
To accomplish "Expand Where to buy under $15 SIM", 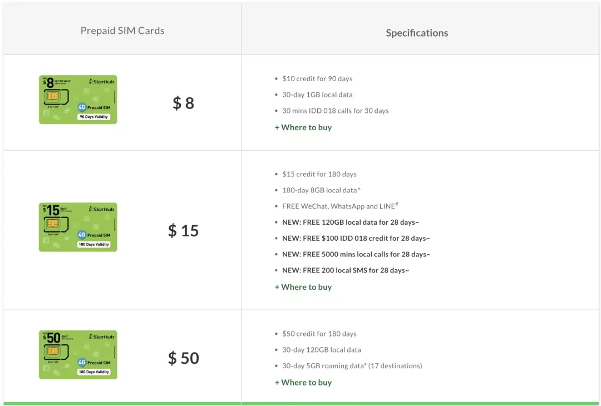I will pos(303,288).
